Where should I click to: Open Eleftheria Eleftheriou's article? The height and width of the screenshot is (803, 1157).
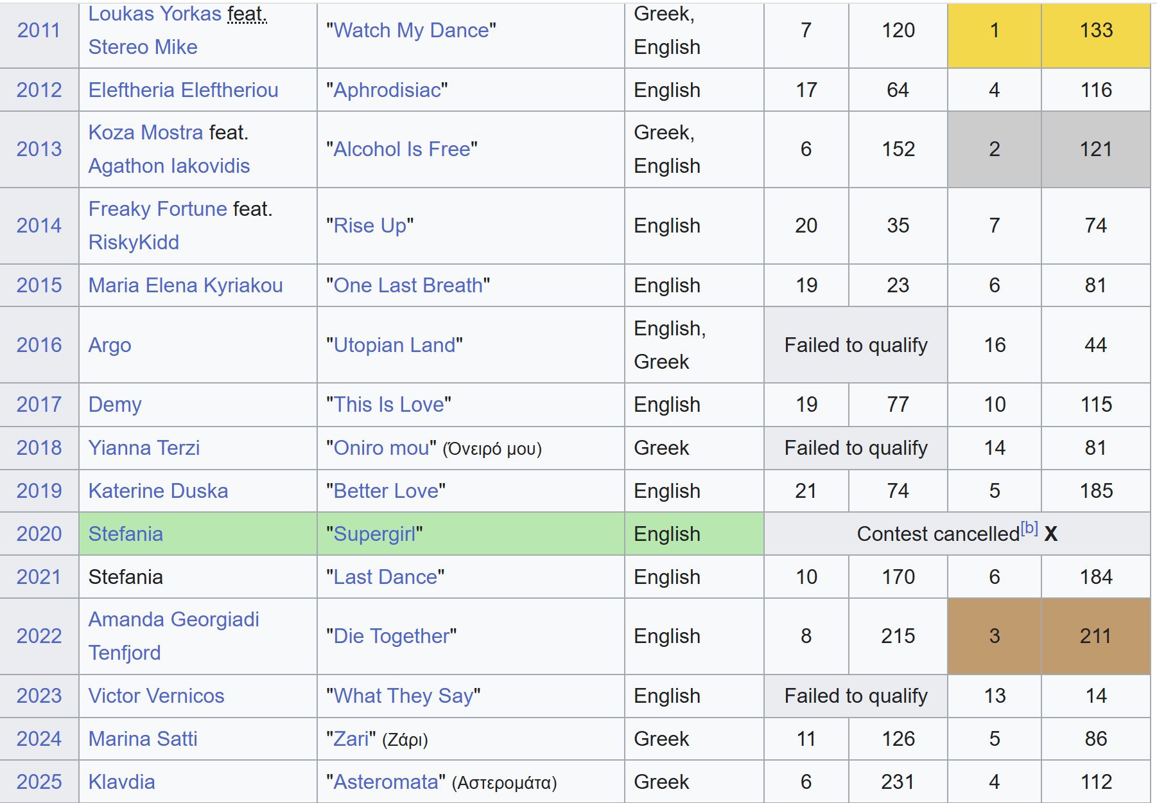[183, 90]
